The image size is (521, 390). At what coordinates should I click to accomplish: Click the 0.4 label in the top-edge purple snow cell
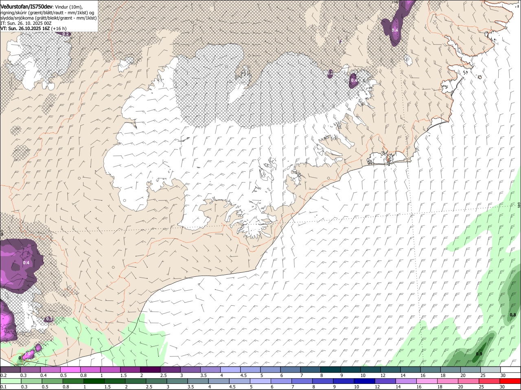(x=395, y=30)
